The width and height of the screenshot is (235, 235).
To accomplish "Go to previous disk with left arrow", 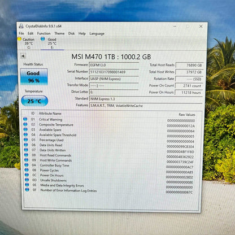I will click(23, 56).
